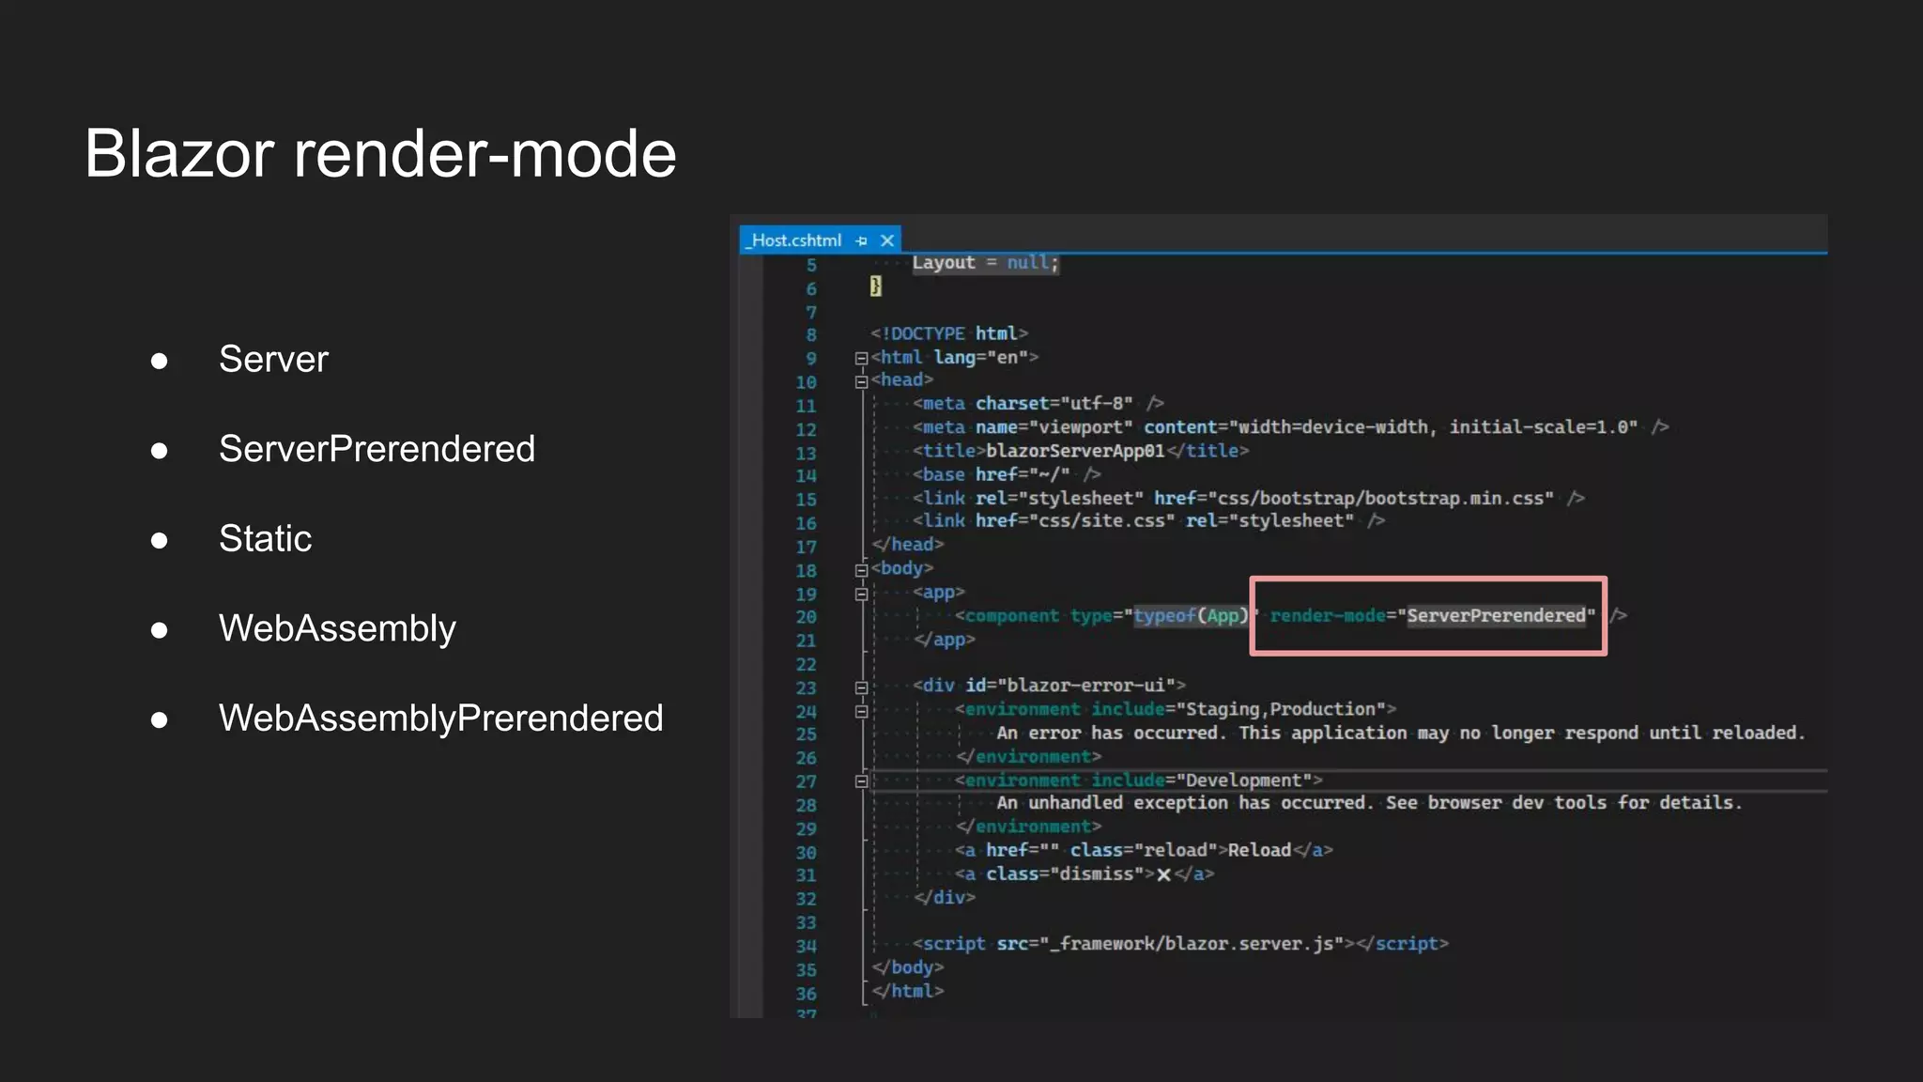The image size is (1923, 1082).
Task: Click the closing </app> tag
Action: click(945, 640)
